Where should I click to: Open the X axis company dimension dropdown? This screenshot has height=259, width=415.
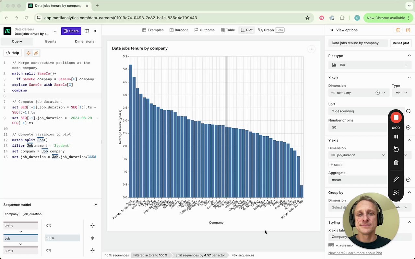pyautogui.click(x=384, y=93)
